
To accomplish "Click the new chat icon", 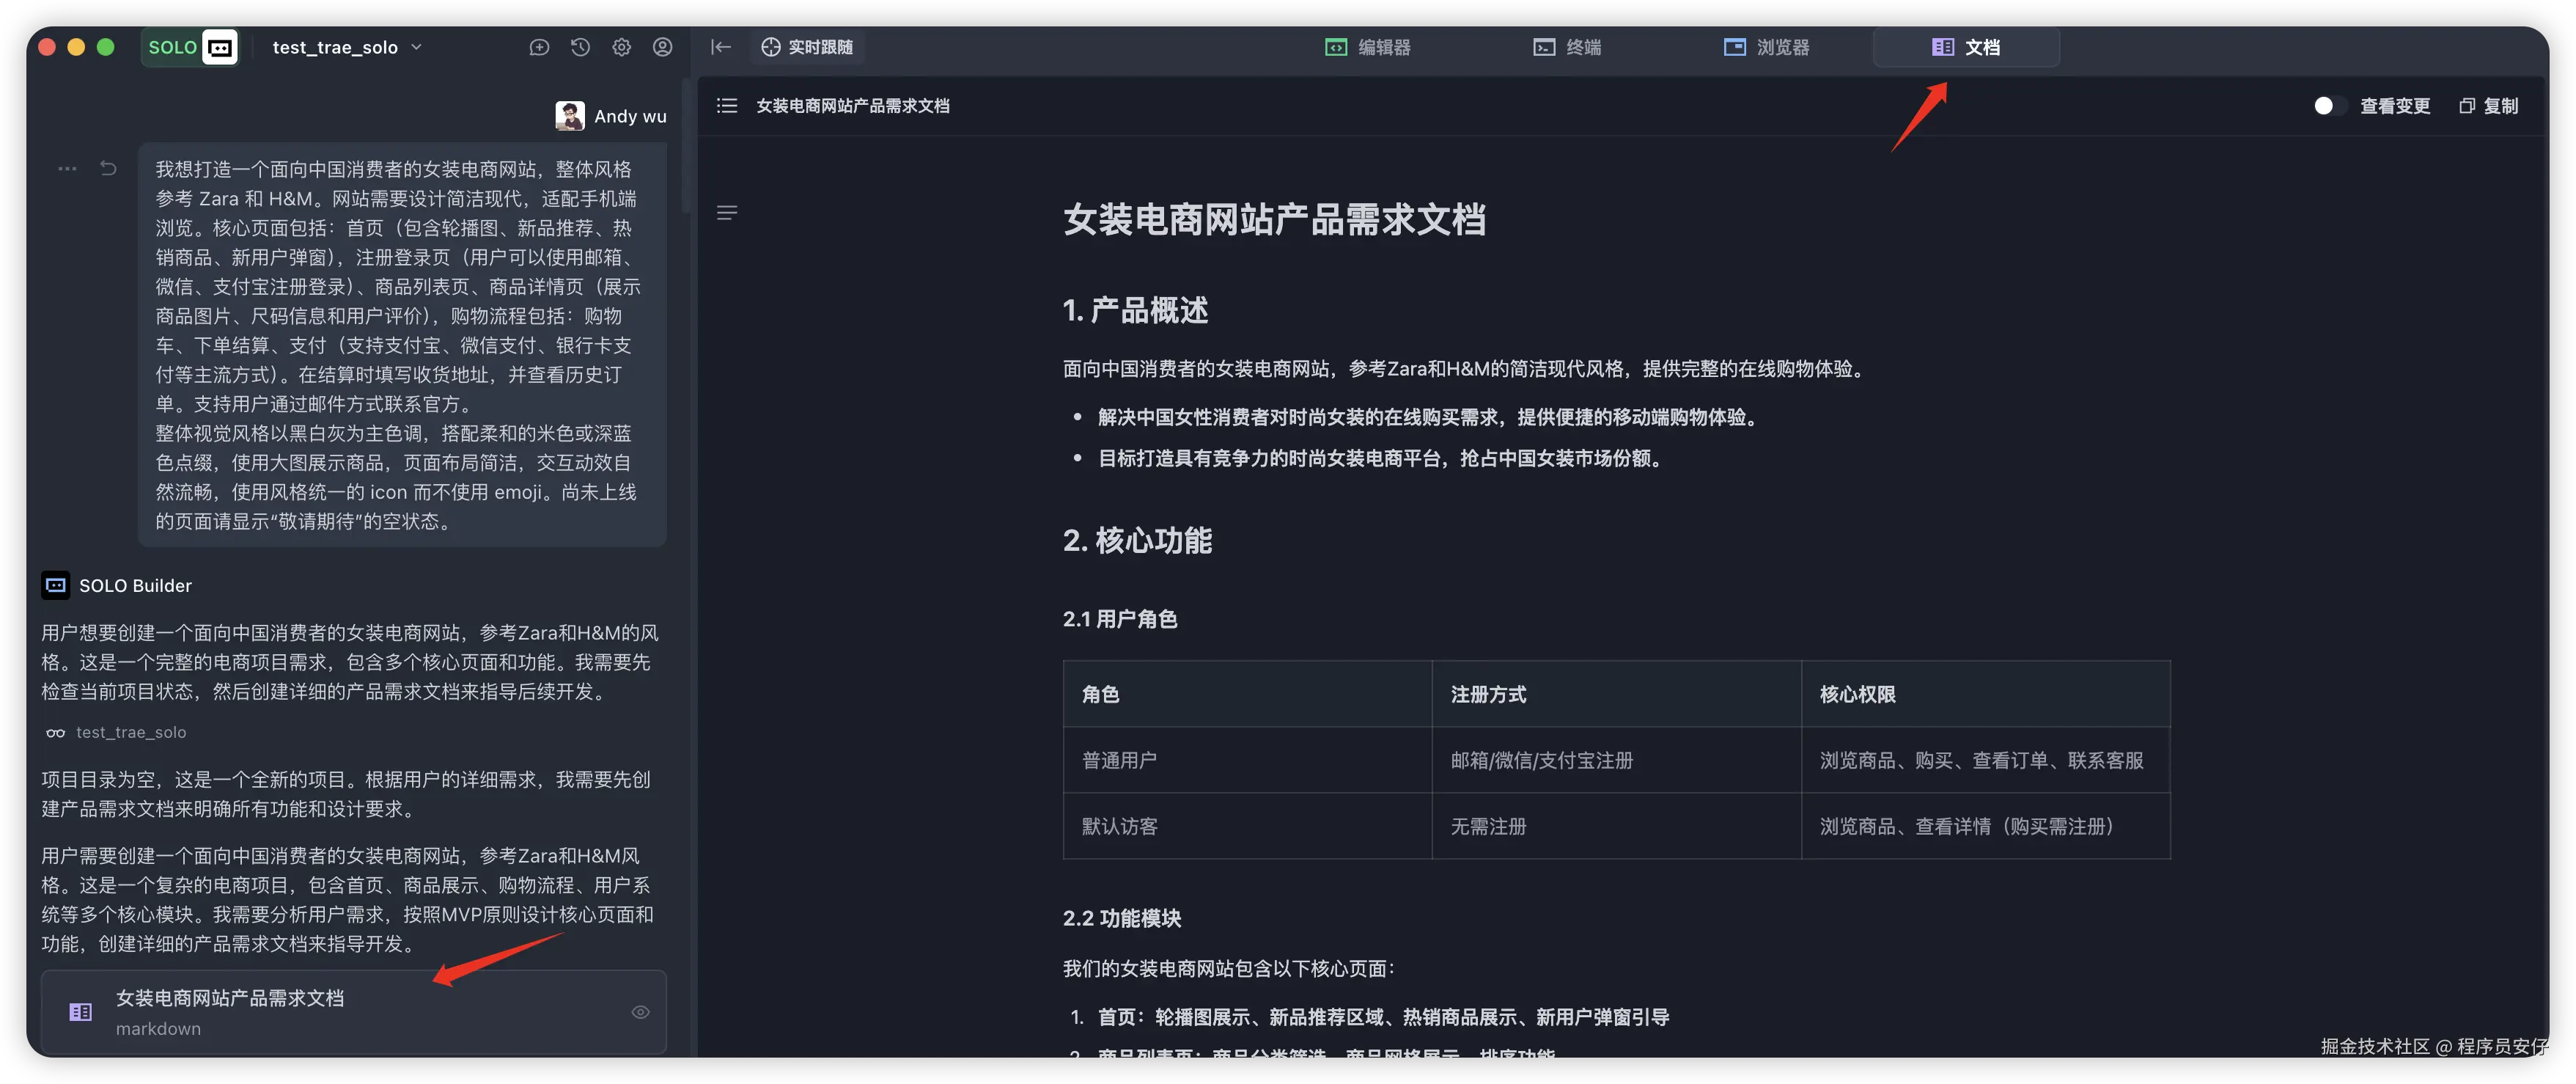I will 539,47.
